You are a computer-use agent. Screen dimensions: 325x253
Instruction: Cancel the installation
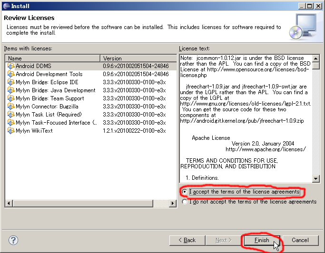point(300,240)
